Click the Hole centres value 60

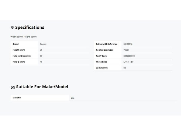41,56
